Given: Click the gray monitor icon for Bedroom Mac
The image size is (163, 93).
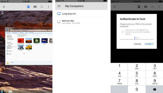Looking at the screenshot, I should 59,22.
